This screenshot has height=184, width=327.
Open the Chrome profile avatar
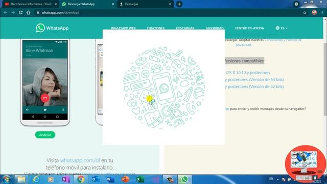click(x=314, y=12)
